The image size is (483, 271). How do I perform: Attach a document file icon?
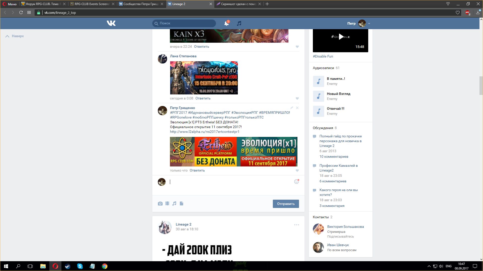point(181,204)
